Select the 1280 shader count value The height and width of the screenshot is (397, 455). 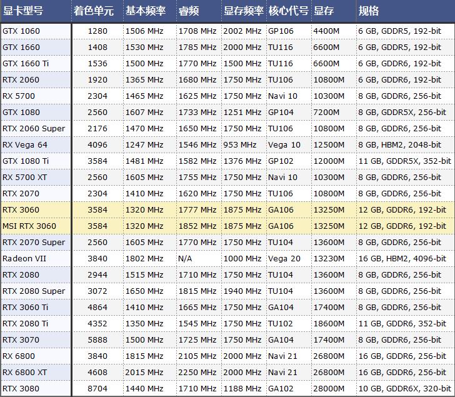click(x=97, y=31)
